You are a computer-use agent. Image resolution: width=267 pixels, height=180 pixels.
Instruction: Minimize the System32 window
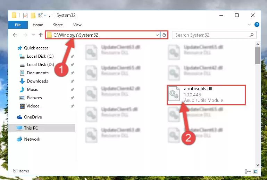(x=221, y=15)
